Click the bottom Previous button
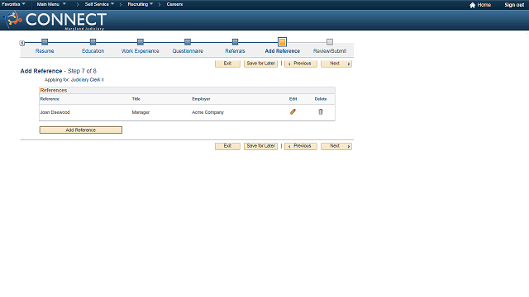Screen dimensions: 529x297 click(x=301, y=146)
